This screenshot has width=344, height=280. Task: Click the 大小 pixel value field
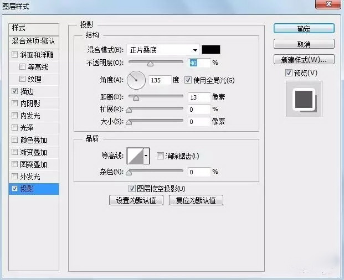tap(199, 122)
